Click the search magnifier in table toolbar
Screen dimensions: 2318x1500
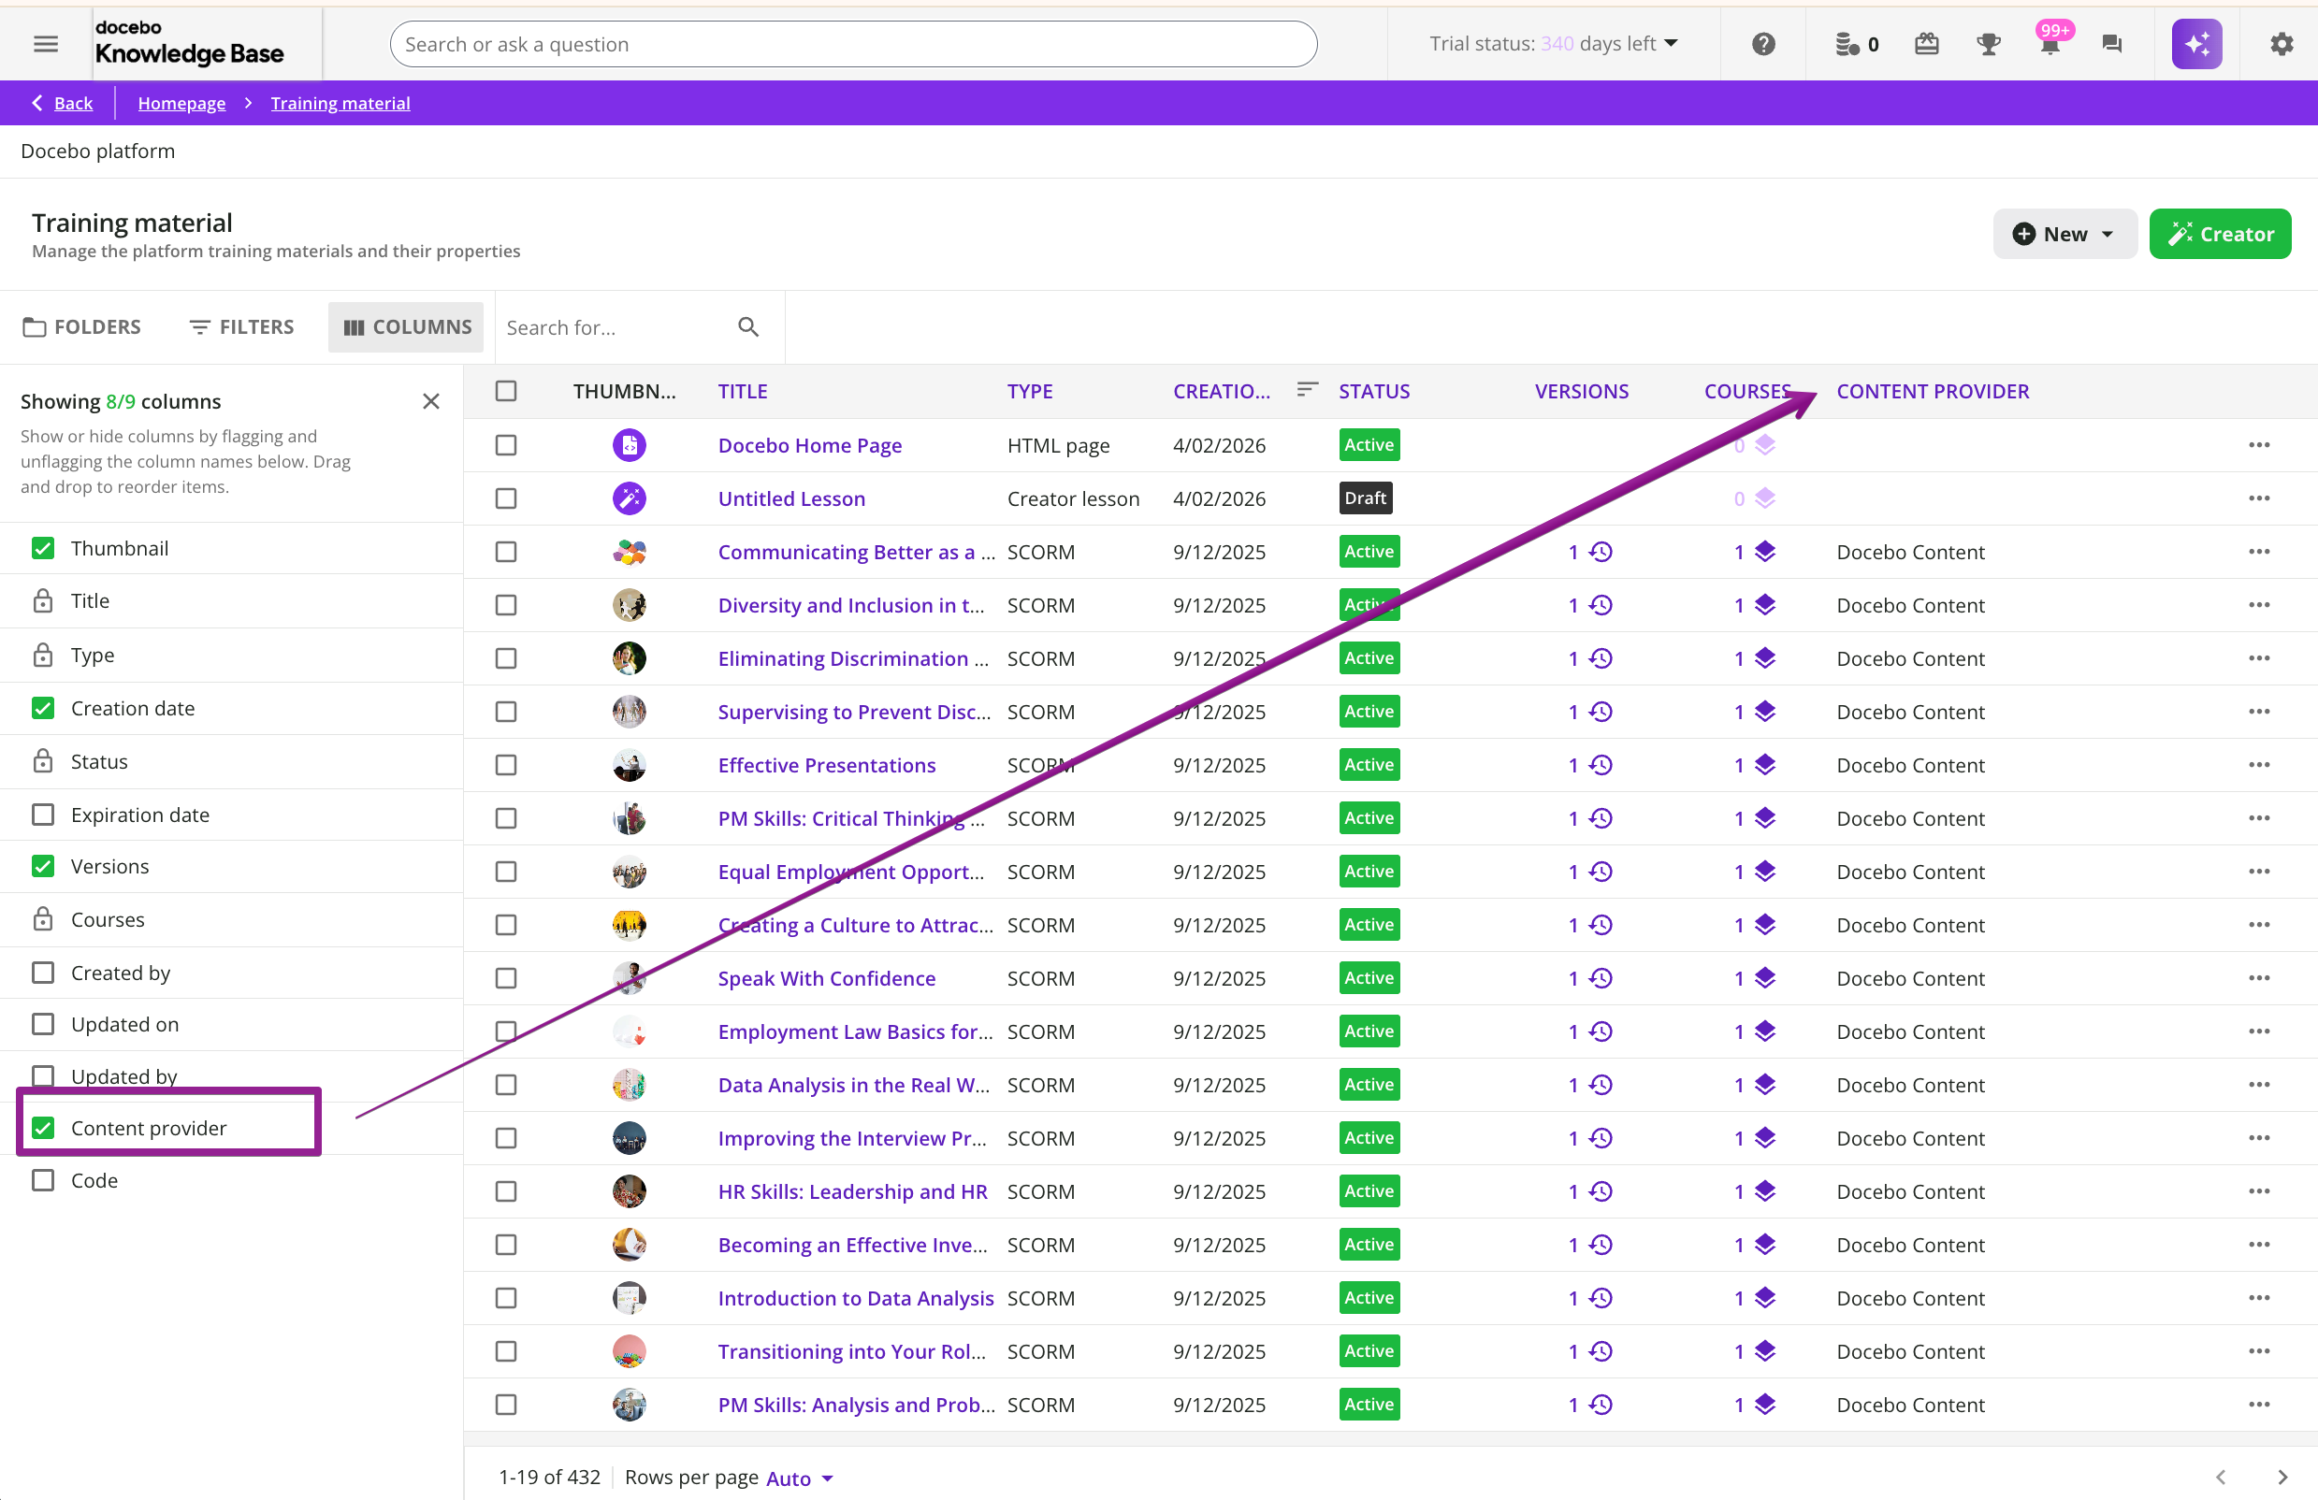tap(748, 327)
